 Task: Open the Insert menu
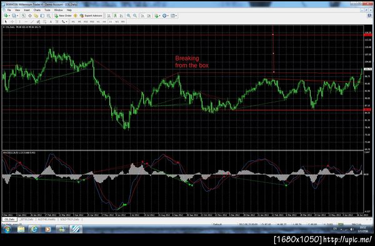27,10
